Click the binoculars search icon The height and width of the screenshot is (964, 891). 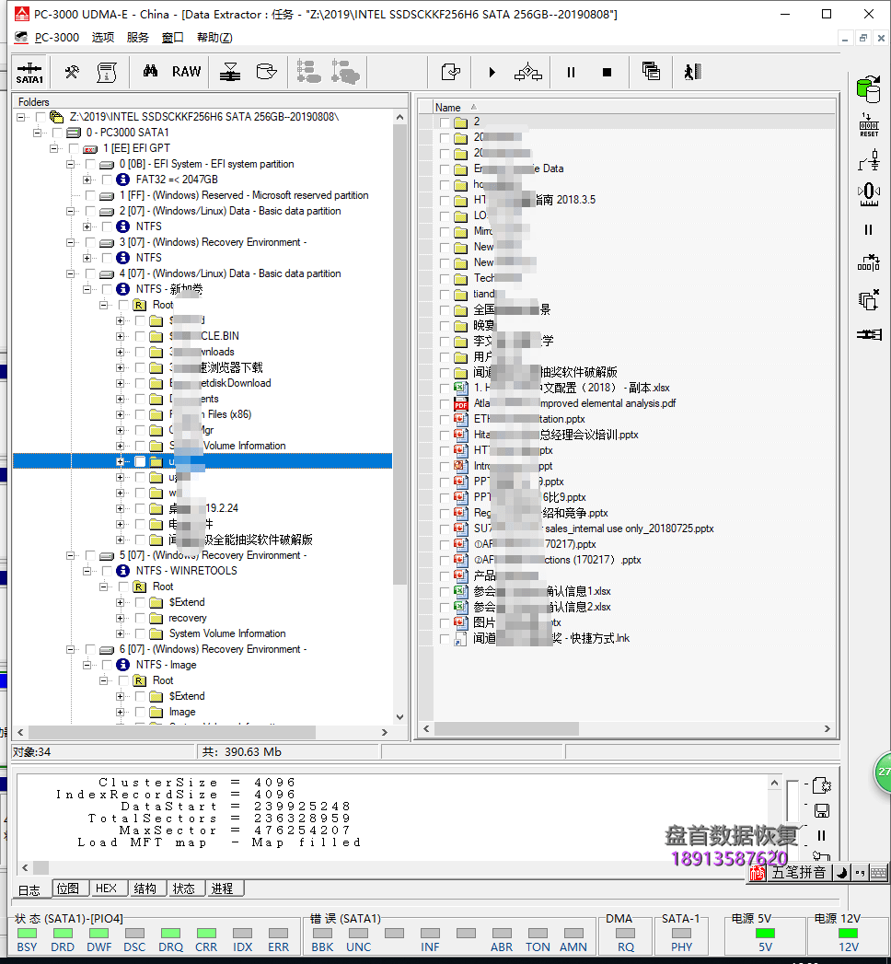point(150,71)
